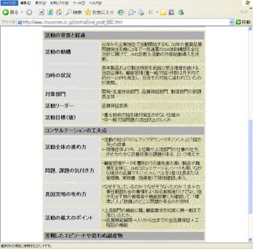
Task: Click the yellow note toolbar icon
Action: (163, 13)
